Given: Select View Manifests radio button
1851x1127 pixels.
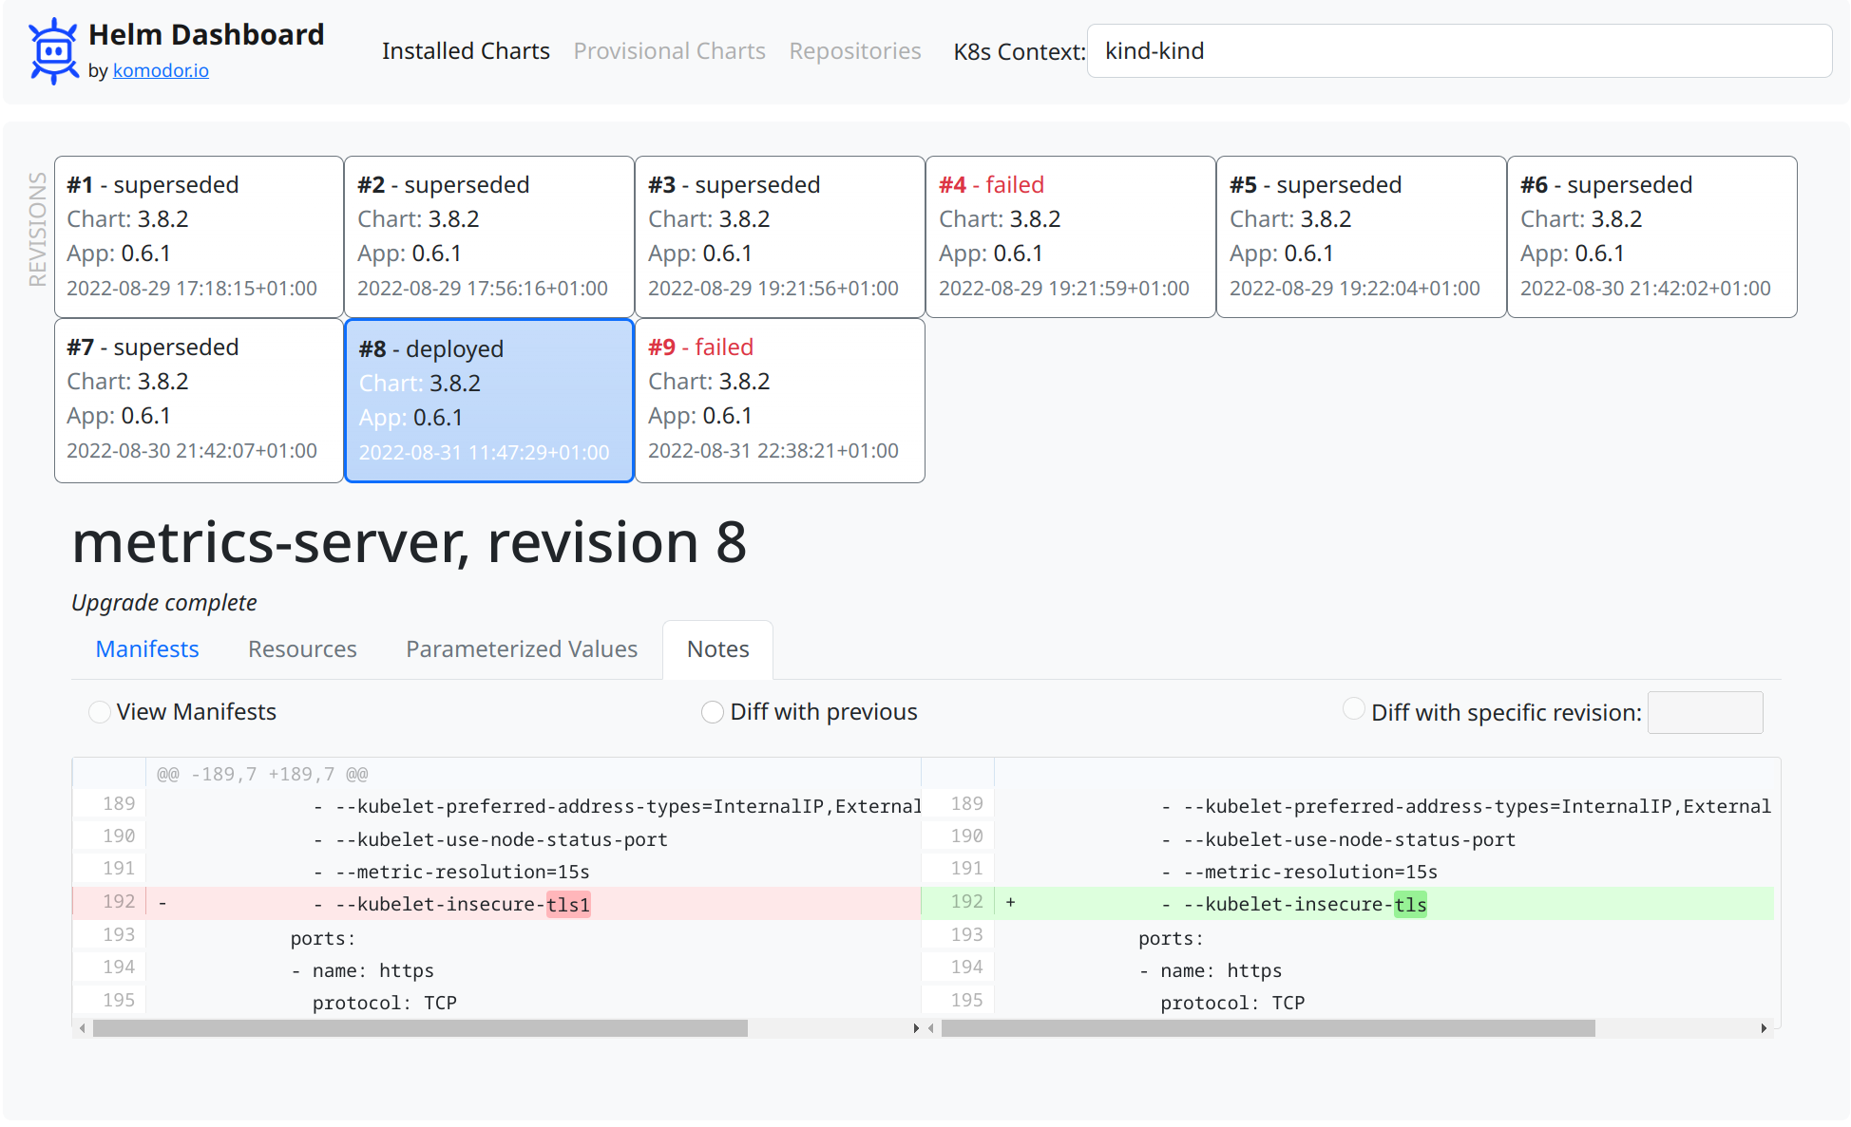Looking at the screenshot, I should click(x=99, y=712).
